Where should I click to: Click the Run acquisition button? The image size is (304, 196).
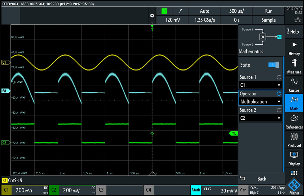[x=269, y=11]
